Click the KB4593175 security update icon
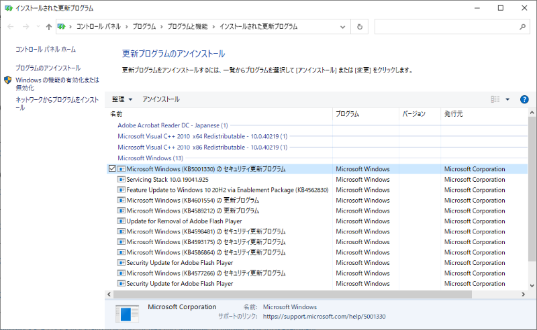The height and width of the screenshot is (330, 537). pyautogui.click(x=121, y=241)
